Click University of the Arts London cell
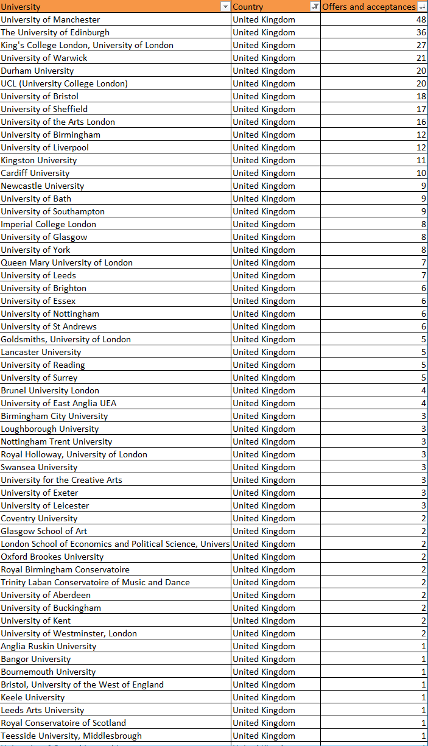This screenshot has height=746, width=428. coord(116,122)
